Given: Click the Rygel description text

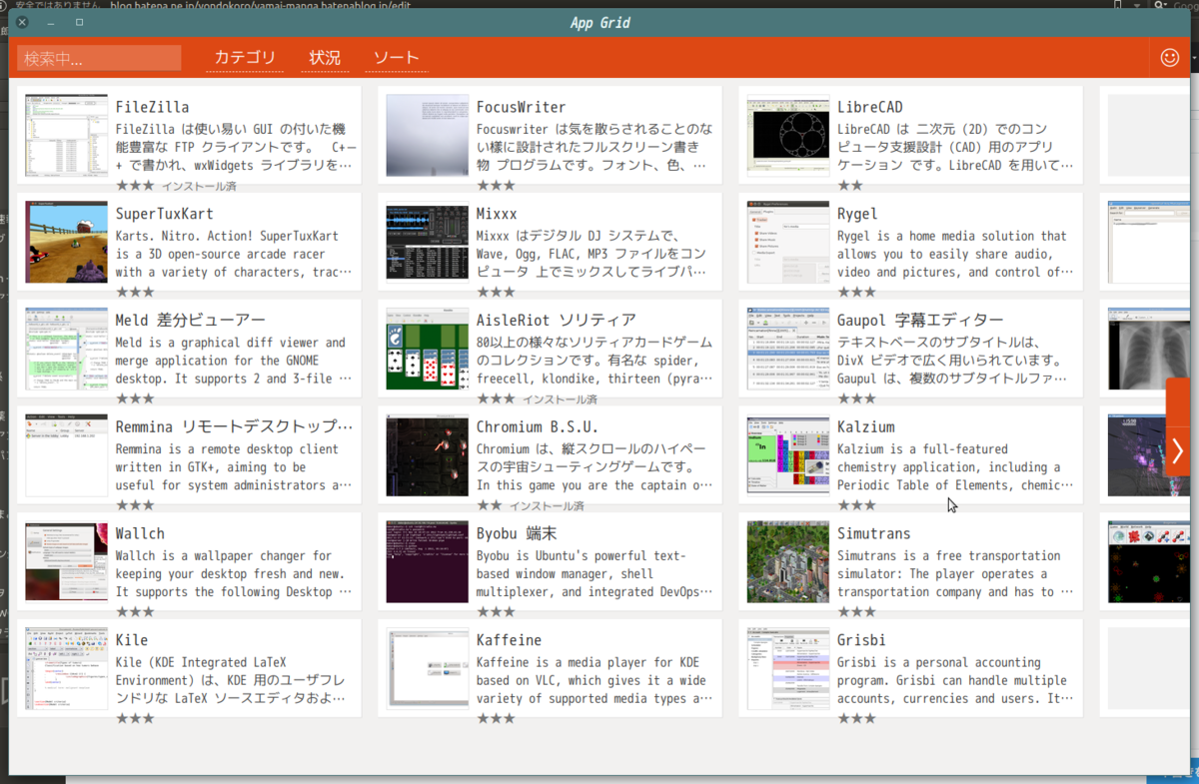Looking at the screenshot, I should [x=955, y=254].
